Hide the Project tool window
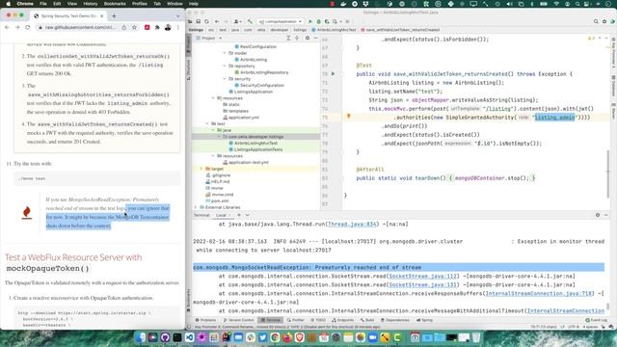 [315, 39]
